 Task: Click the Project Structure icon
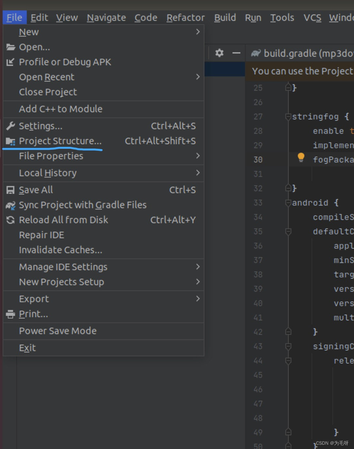[10, 141]
